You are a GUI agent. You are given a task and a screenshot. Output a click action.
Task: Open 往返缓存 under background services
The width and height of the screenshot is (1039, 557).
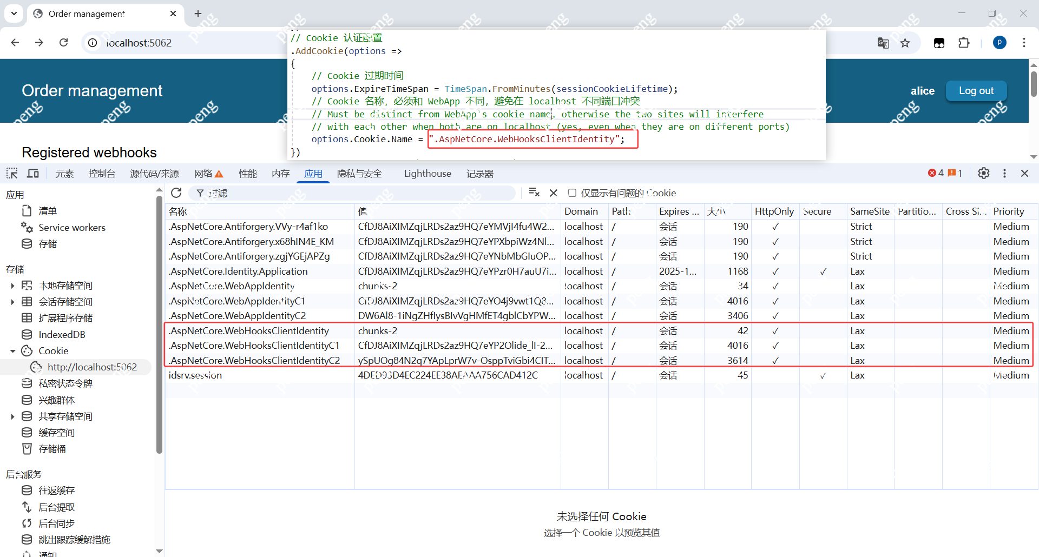point(56,490)
